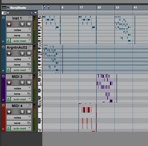Select the MIDI 4 track name
Viewport: 148px width, 146px height.
(17, 106)
